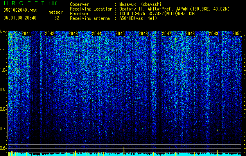Click the tall yellow power spike below 2045
The height and width of the screenshot is (156, 246).
(124, 151)
